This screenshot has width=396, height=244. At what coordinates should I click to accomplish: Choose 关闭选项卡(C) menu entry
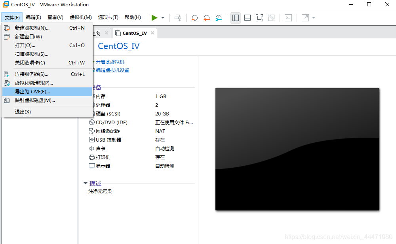pos(47,63)
